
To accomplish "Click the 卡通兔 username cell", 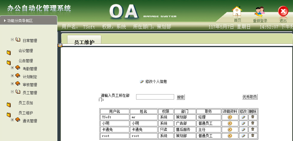I will 115,130.
